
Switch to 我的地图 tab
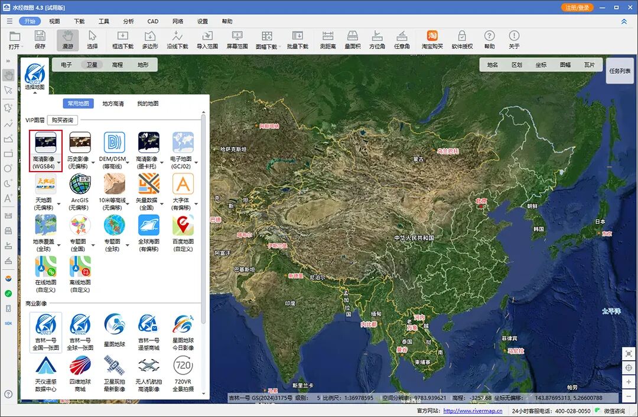point(148,104)
